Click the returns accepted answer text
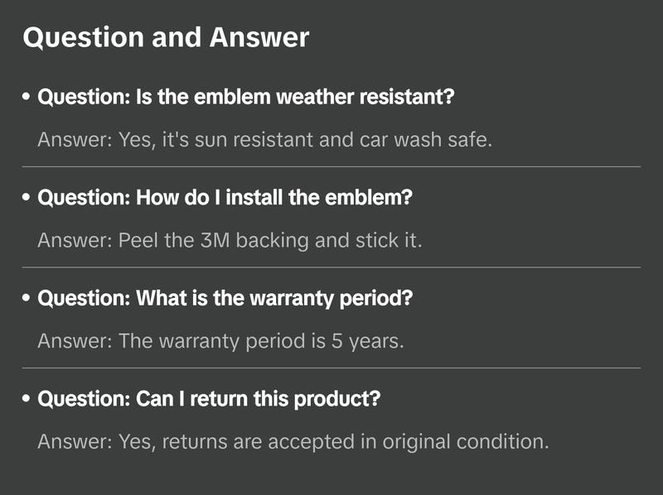This screenshot has height=495, width=663. [x=293, y=441]
